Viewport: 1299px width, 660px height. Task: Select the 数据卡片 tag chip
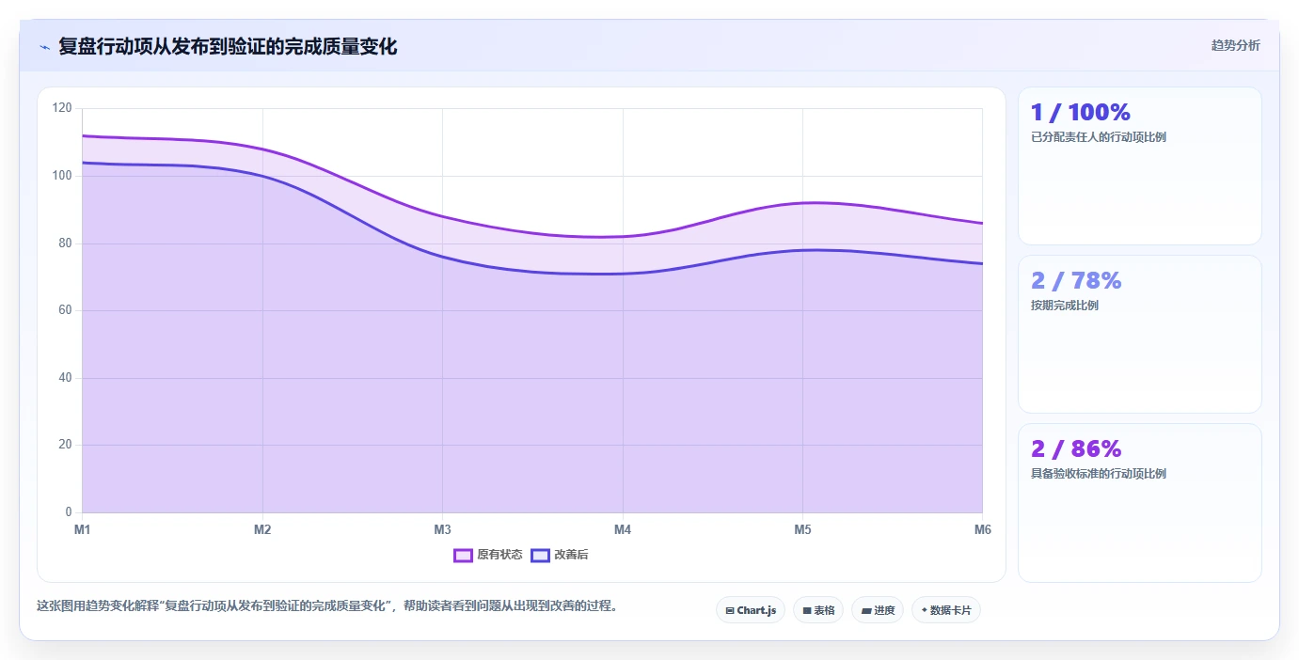click(946, 610)
